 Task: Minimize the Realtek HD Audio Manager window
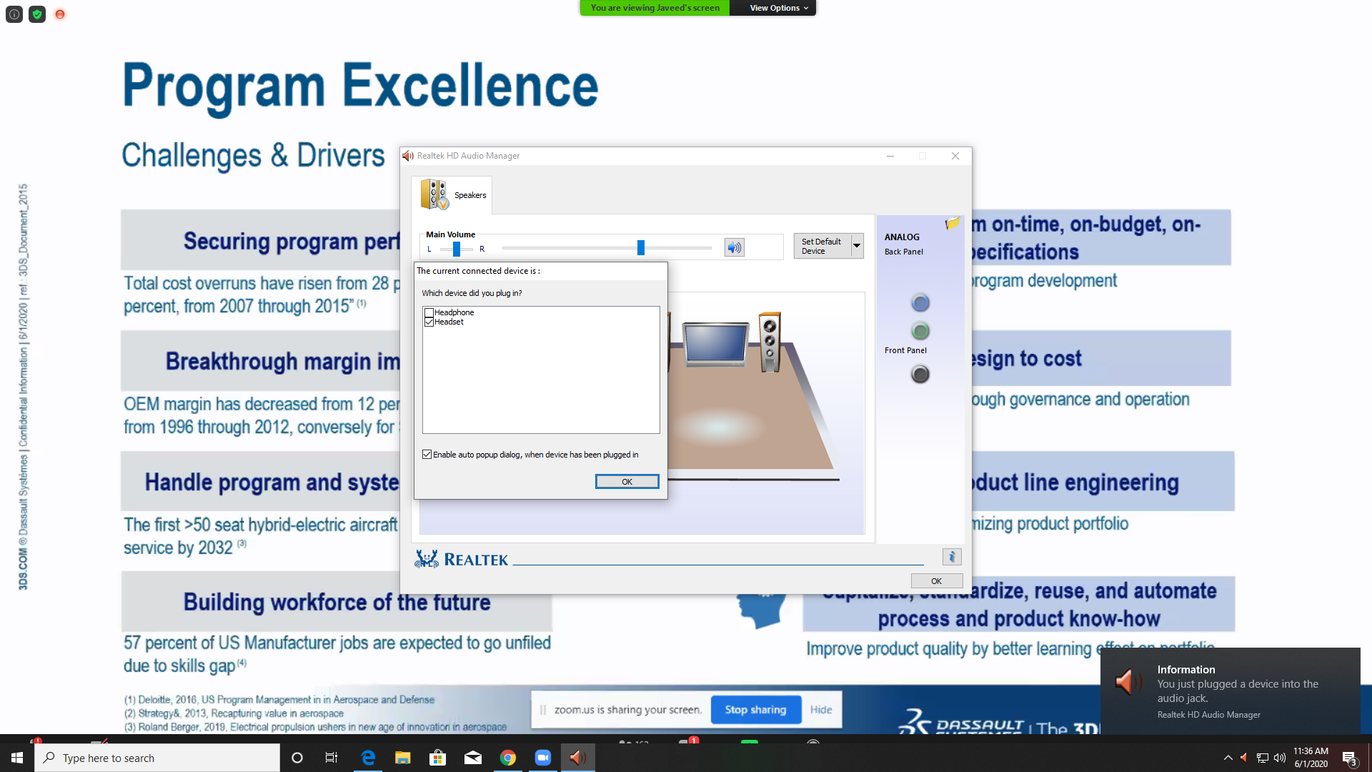(890, 156)
